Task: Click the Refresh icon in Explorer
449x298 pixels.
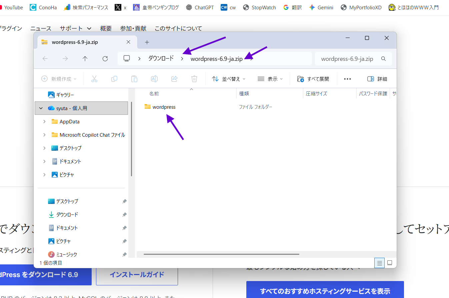Action: click(x=105, y=59)
